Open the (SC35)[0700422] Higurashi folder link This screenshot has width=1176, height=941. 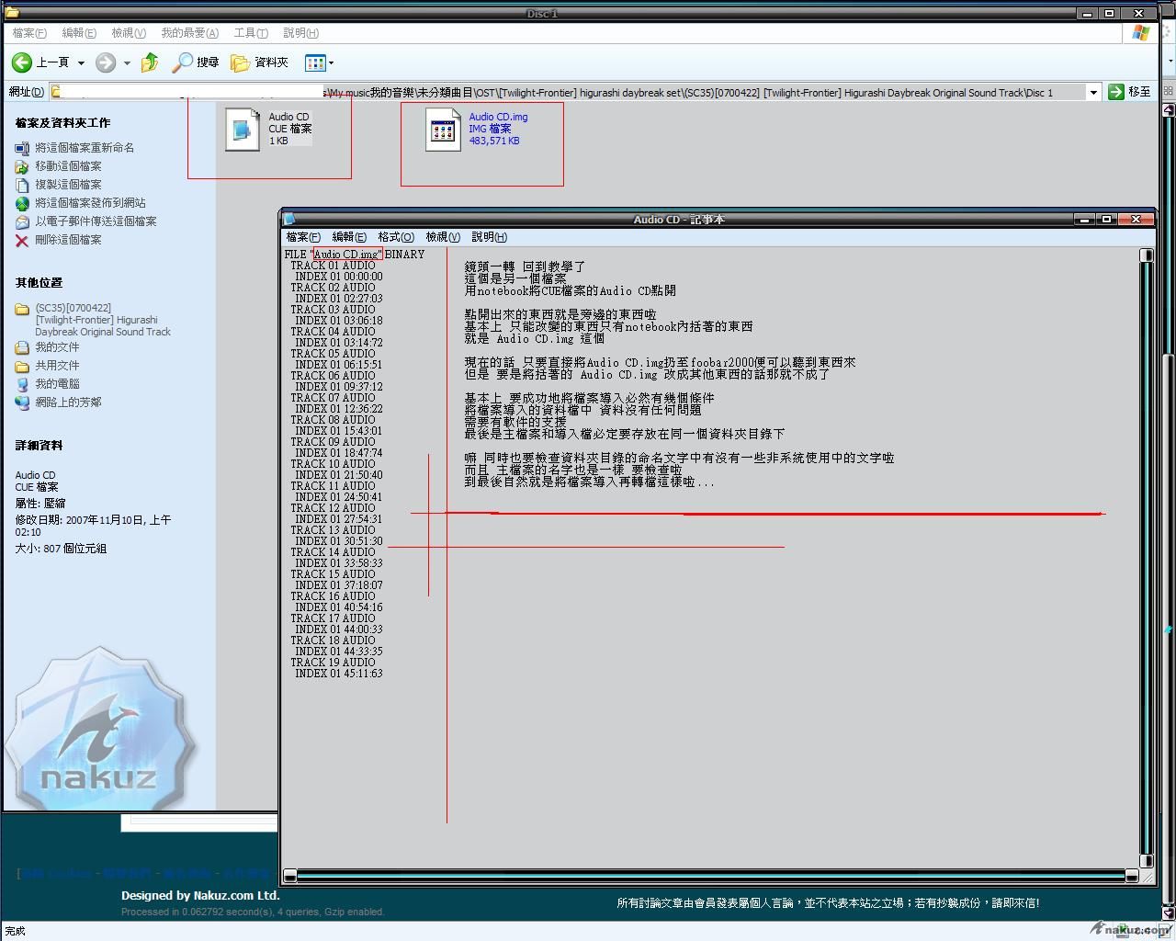pos(103,320)
